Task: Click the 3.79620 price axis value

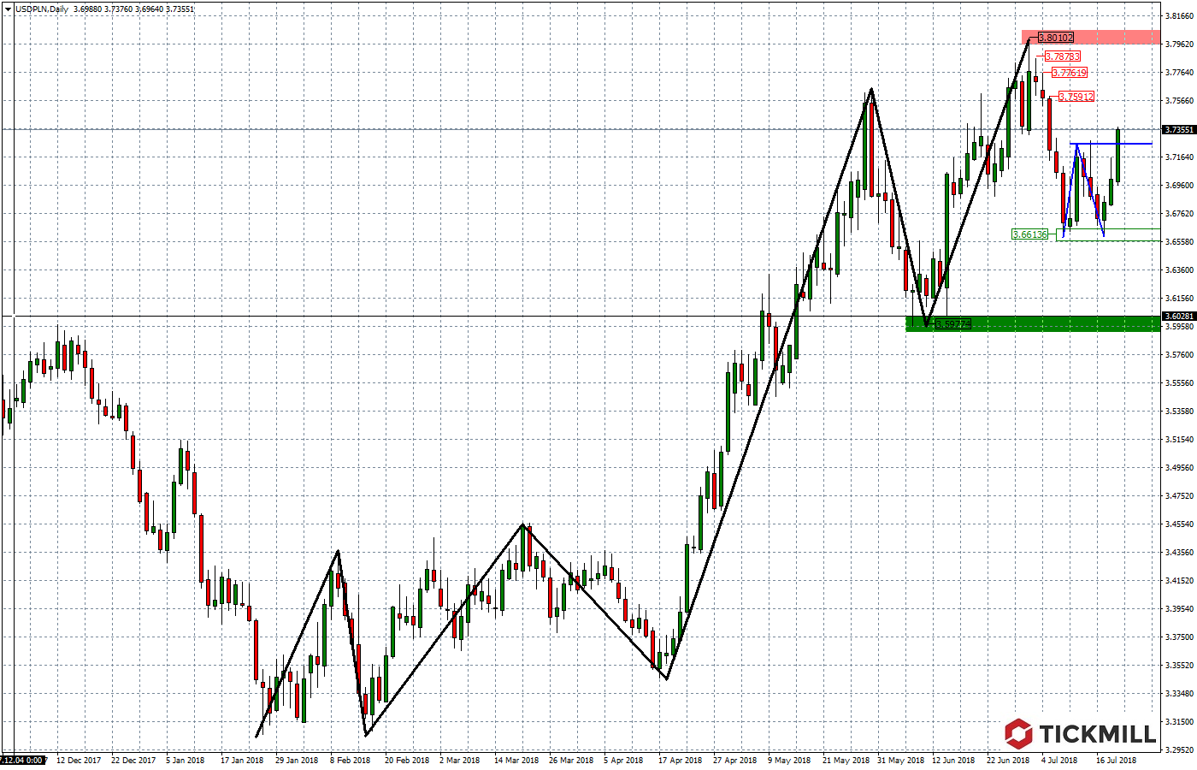Action: 1180,44
